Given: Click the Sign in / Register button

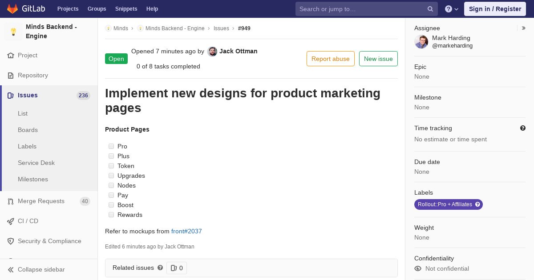Looking at the screenshot, I should click(495, 9).
